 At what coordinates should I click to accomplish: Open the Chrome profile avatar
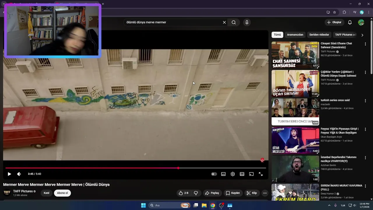tap(362, 12)
